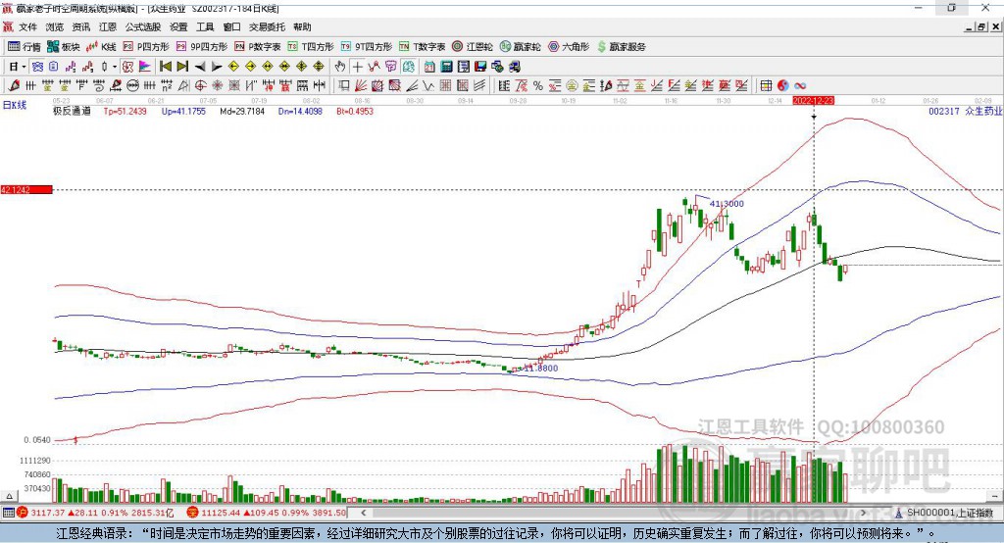Open the 赢家轮 wheel tool
This screenshot has width=1004, height=543.
(x=520, y=47)
